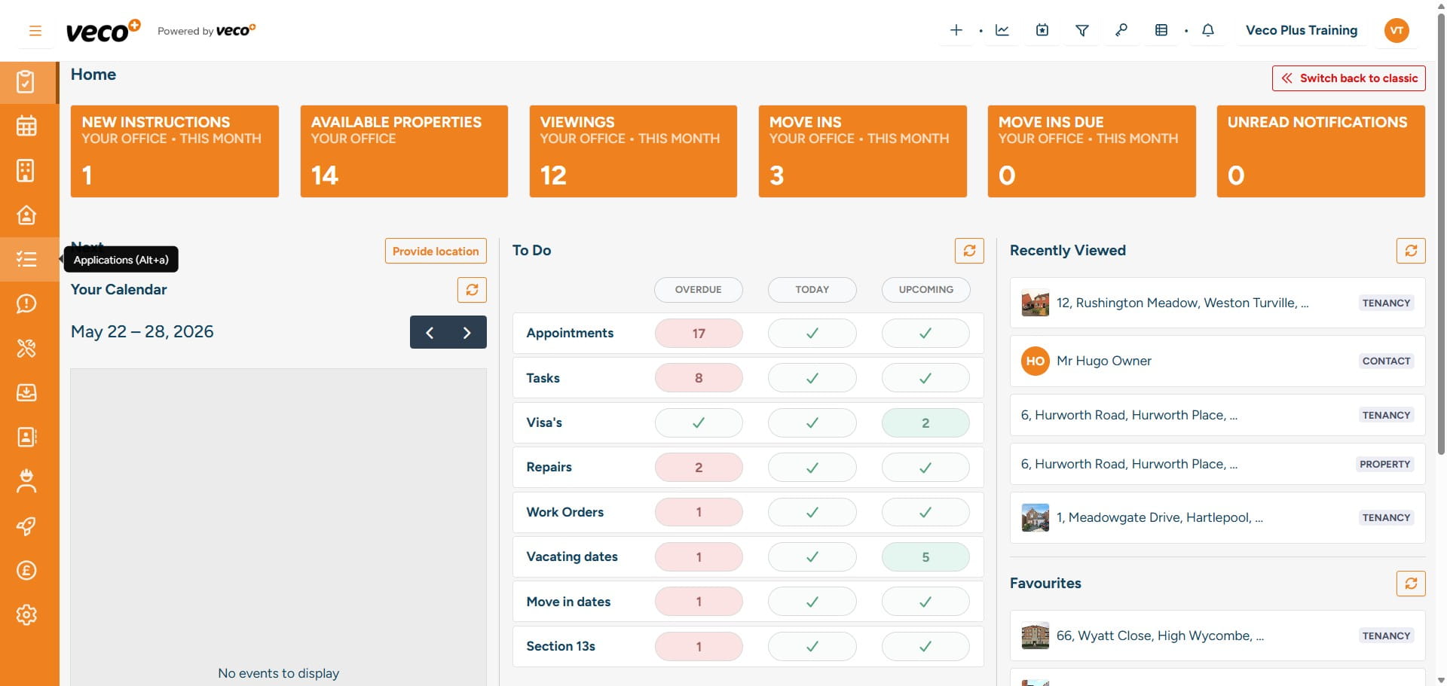The width and height of the screenshot is (1447, 686).
Task: Toggle the TODAY filter pill
Action: coord(812,289)
